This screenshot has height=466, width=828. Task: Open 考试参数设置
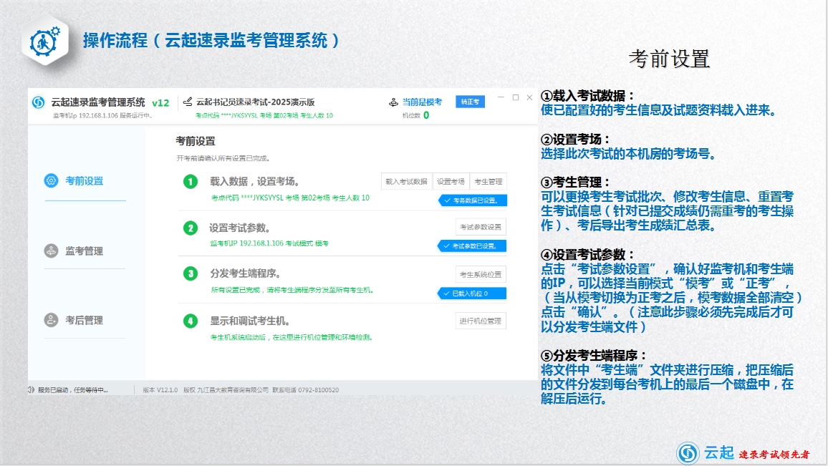(481, 227)
